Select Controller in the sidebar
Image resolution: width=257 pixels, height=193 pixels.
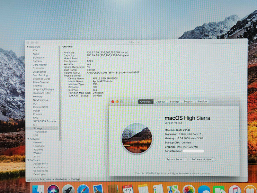point(39,68)
